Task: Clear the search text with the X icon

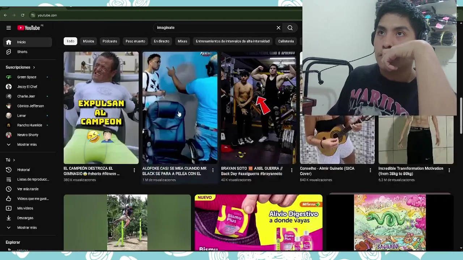Action: 279,28
